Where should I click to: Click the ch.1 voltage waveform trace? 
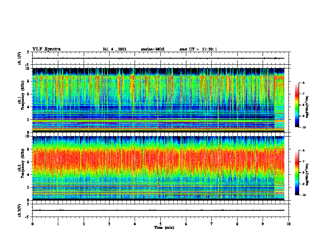(x=158, y=58)
